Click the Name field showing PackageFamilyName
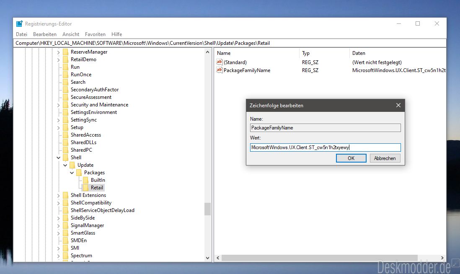 click(326, 128)
